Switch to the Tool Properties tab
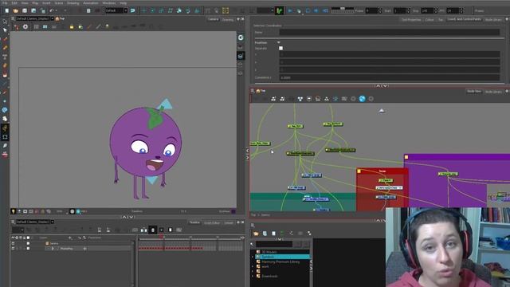Viewport: 510px width, 287px height. (x=411, y=19)
